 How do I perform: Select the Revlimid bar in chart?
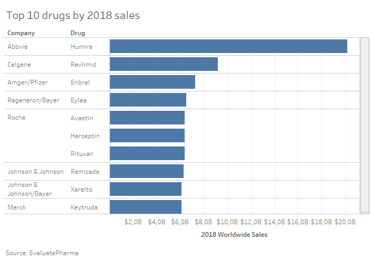pos(164,64)
